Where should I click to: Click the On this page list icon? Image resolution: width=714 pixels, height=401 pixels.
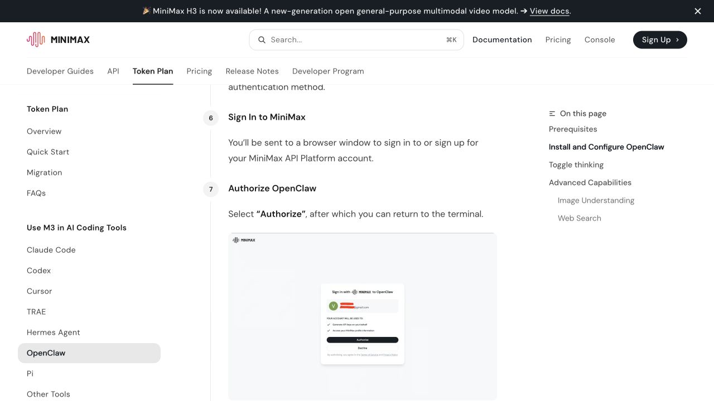click(552, 114)
